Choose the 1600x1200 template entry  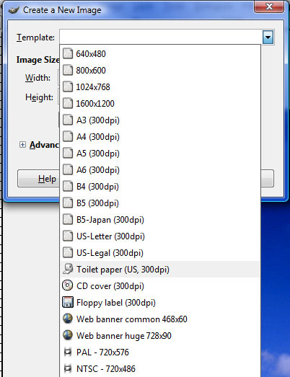[x=160, y=103]
